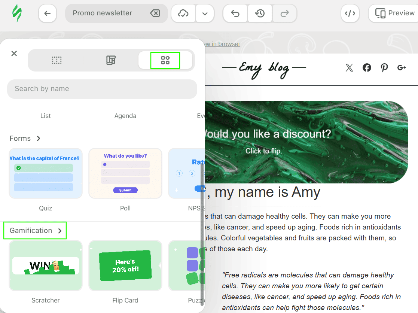
Task: Open the Google Plus social icon
Action: tap(402, 68)
